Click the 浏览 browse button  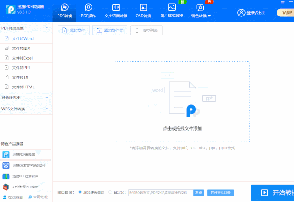pyautogui.click(x=199, y=193)
